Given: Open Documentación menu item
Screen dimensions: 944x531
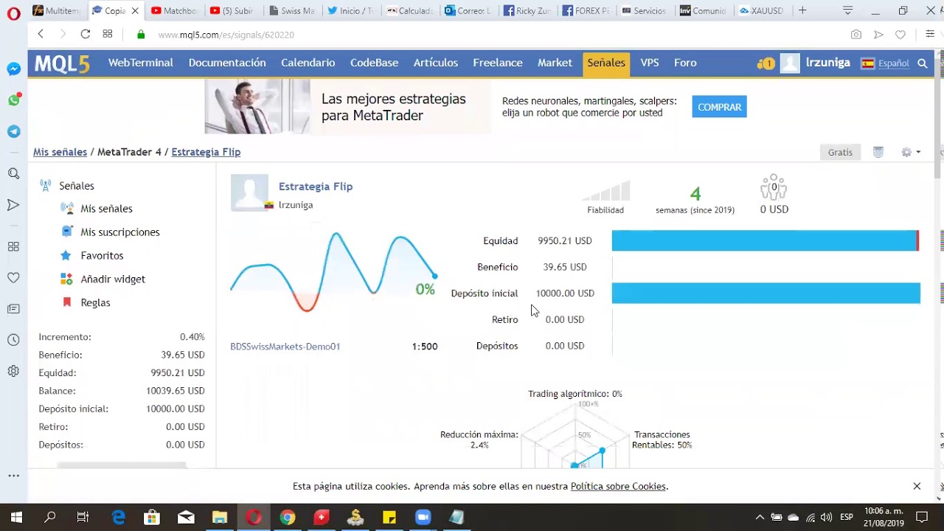Looking at the screenshot, I should point(227,63).
